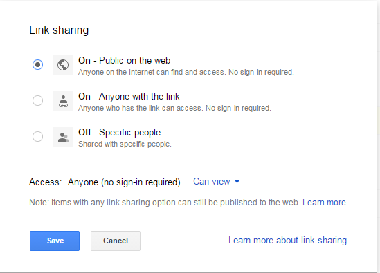Click 'Shared with specific people' description text
The image size is (380, 273).
click(x=125, y=144)
